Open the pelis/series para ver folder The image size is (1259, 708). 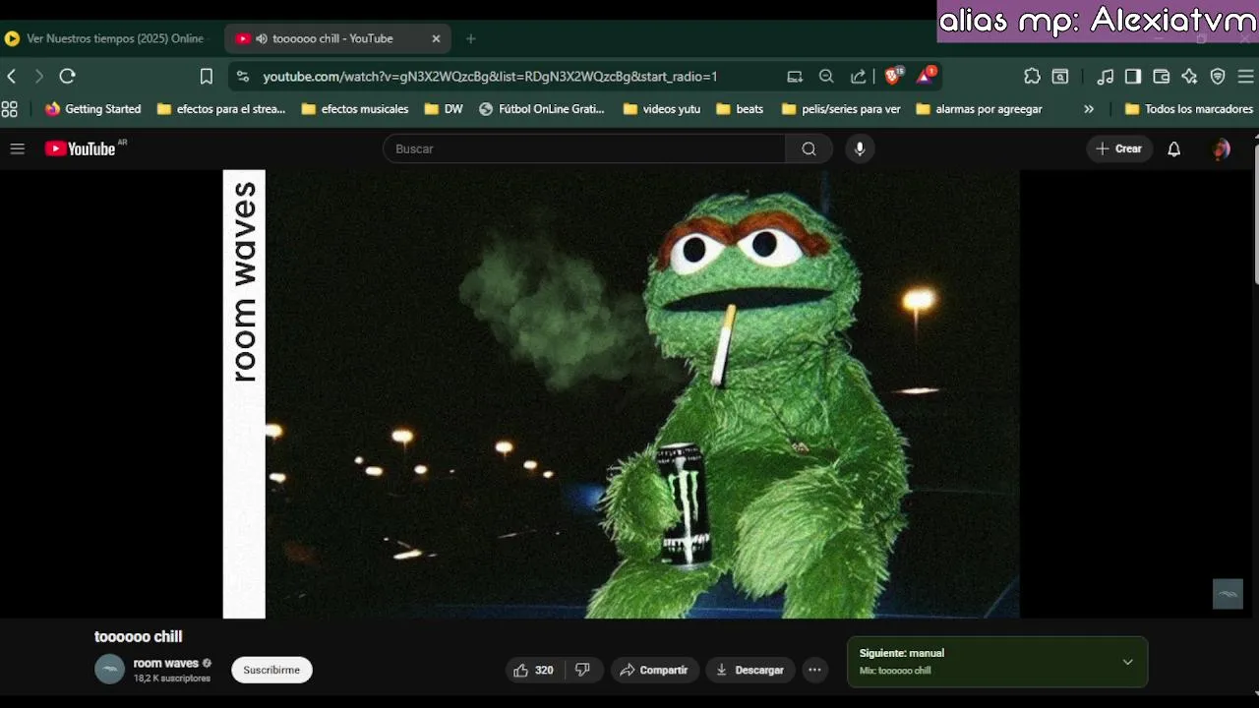click(841, 109)
